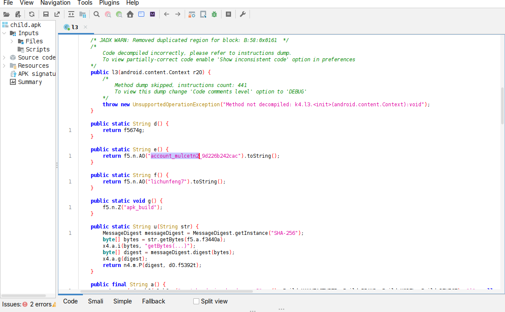Close the l3 editor tab
Viewport: 505px width, 312px height.
coord(85,27)
